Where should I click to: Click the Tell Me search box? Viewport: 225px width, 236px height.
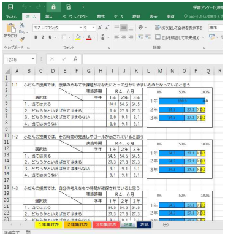pyautogui.click(x=204, y=17)
